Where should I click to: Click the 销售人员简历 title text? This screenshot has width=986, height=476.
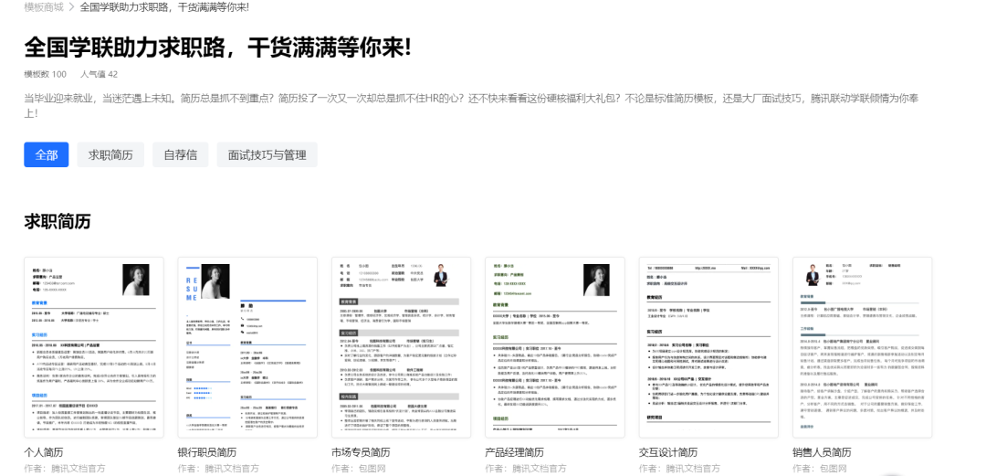[x=822, y=452]
